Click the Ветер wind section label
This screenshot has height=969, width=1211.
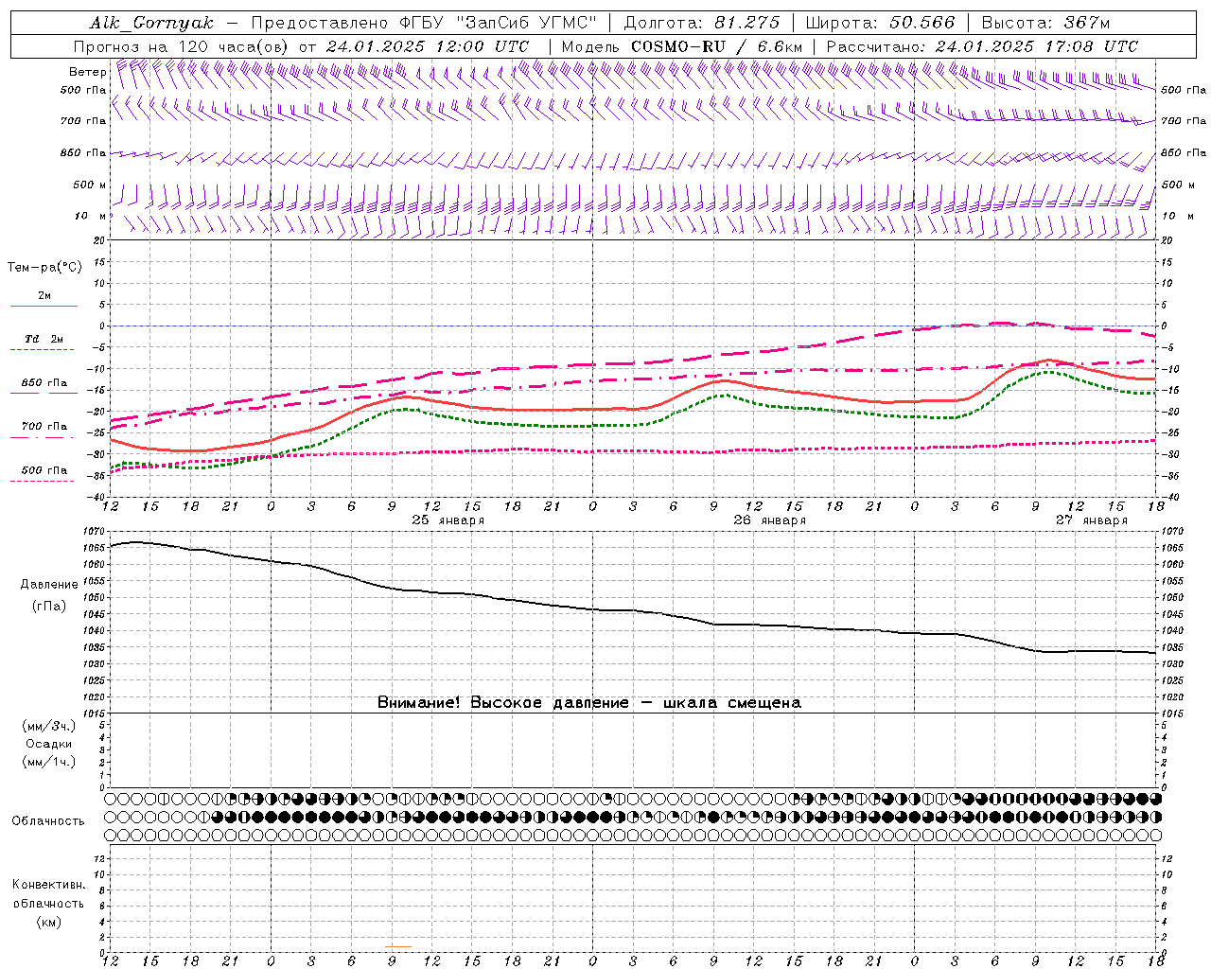click(x=88, y=72)
